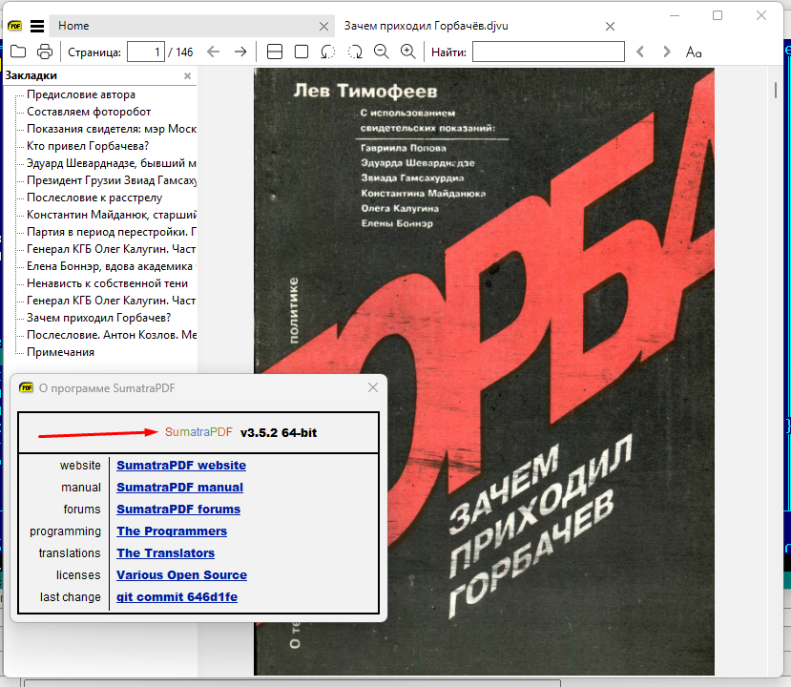
Task: Go to next page arrow
Action: pos(240,52)
